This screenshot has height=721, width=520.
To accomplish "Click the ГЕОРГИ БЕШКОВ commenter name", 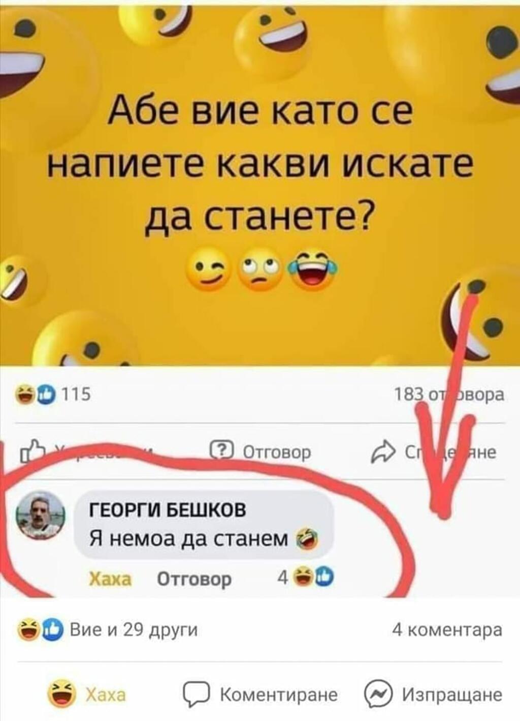I will point(168,509).
